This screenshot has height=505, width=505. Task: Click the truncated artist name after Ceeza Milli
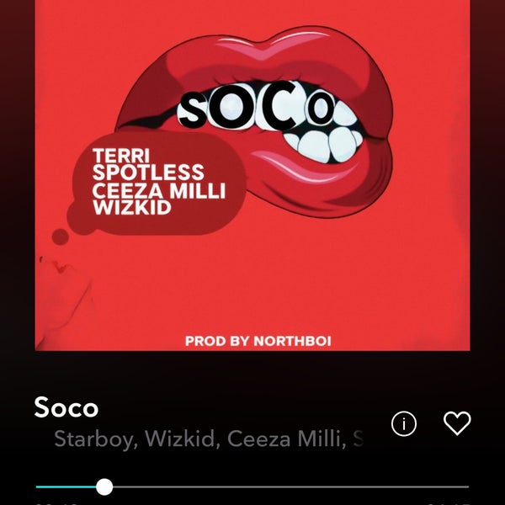pos(359,439)
